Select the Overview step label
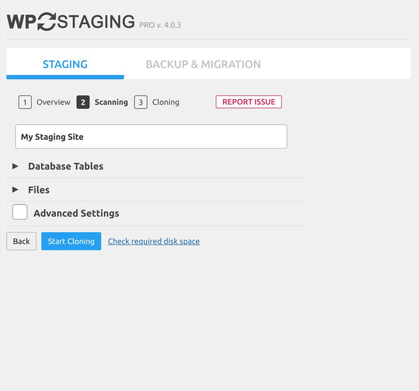This screenshot has width=419, height=391. pos(53,102)
